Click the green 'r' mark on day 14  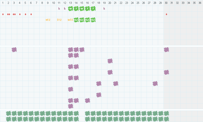pyautogui.click(x=76, y=8)
